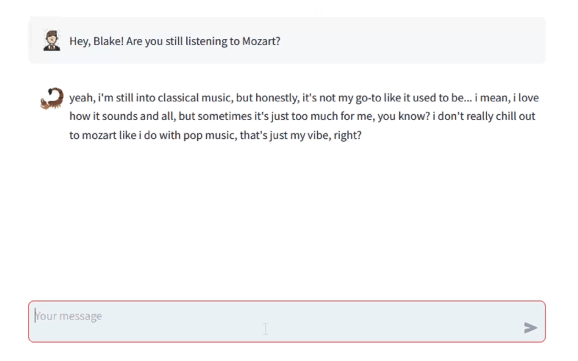Screen dimensions: 578x361
Task: Click the word "Hey," in the greeting
Action: 80,41
